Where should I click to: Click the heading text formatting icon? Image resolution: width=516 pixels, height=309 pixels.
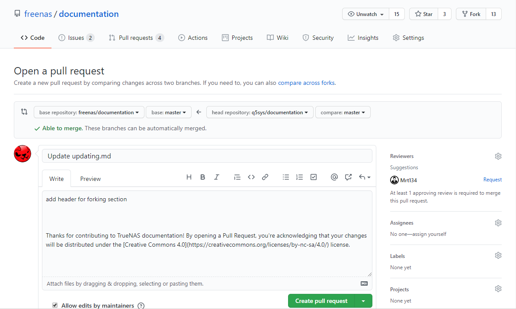[x=189, y=177]
